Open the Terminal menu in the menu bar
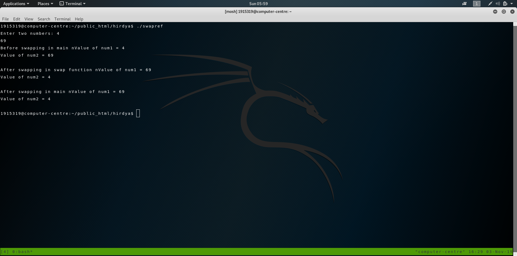Viewport: 517px width, 256px height. (x=62, y=19)
